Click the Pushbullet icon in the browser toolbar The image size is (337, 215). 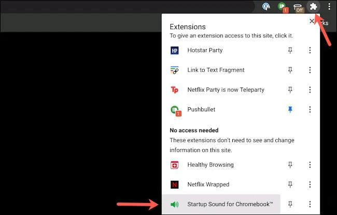(x=283, y=7)
